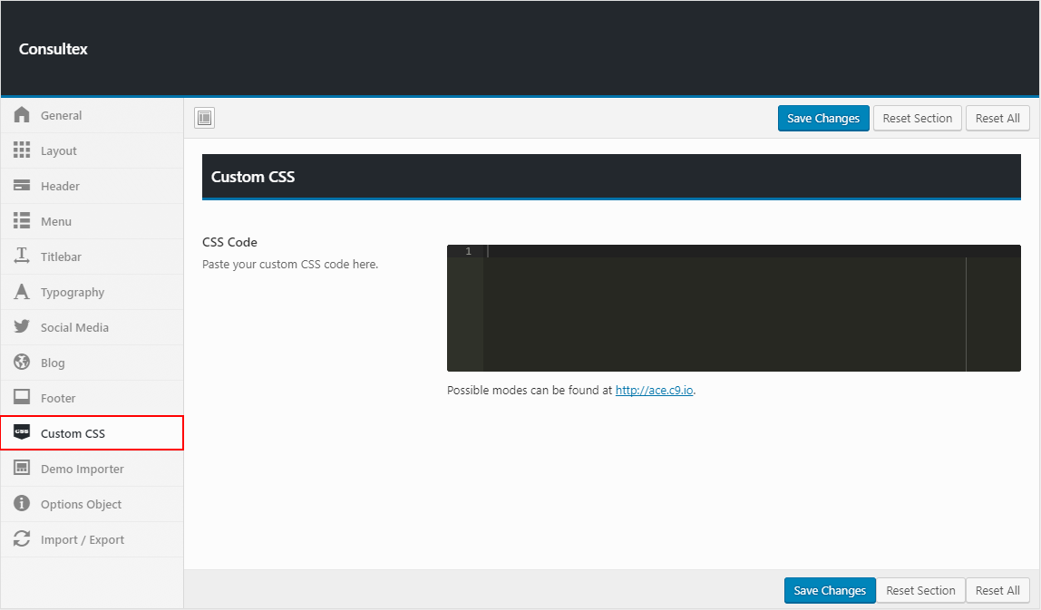The height and width of the screenshot is (610, 1041).
Task: Open the Options Object section
Action: [x=81, y=504]
